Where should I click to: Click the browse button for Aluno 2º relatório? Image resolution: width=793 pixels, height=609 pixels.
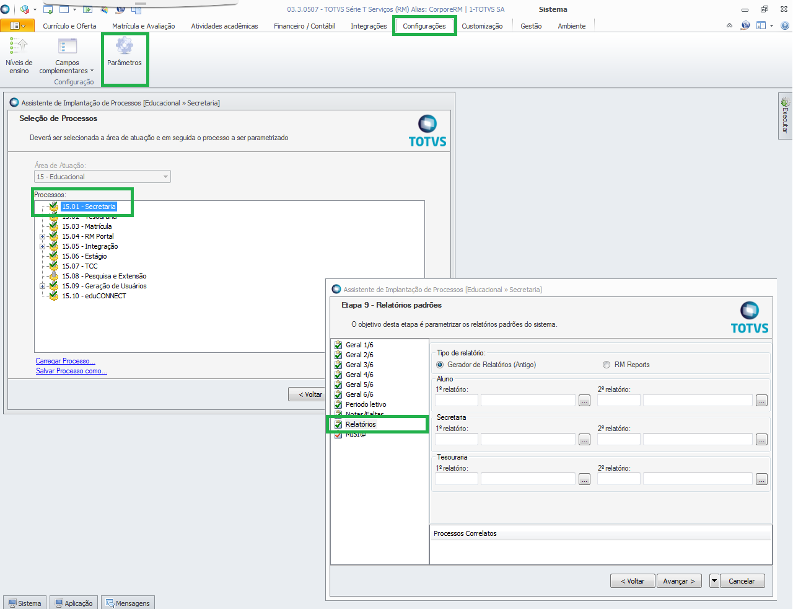761,401
